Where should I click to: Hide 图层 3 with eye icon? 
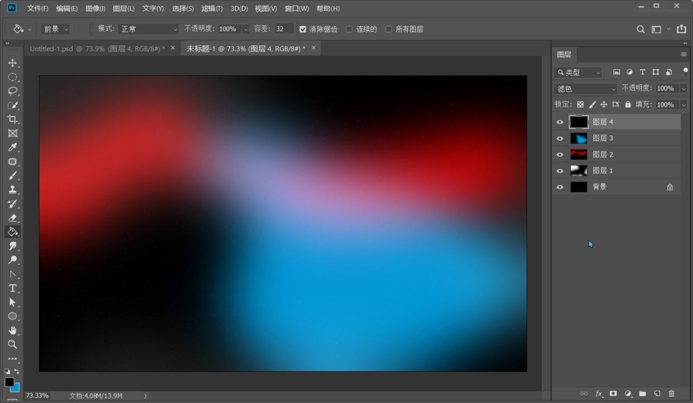click(560, 138)
